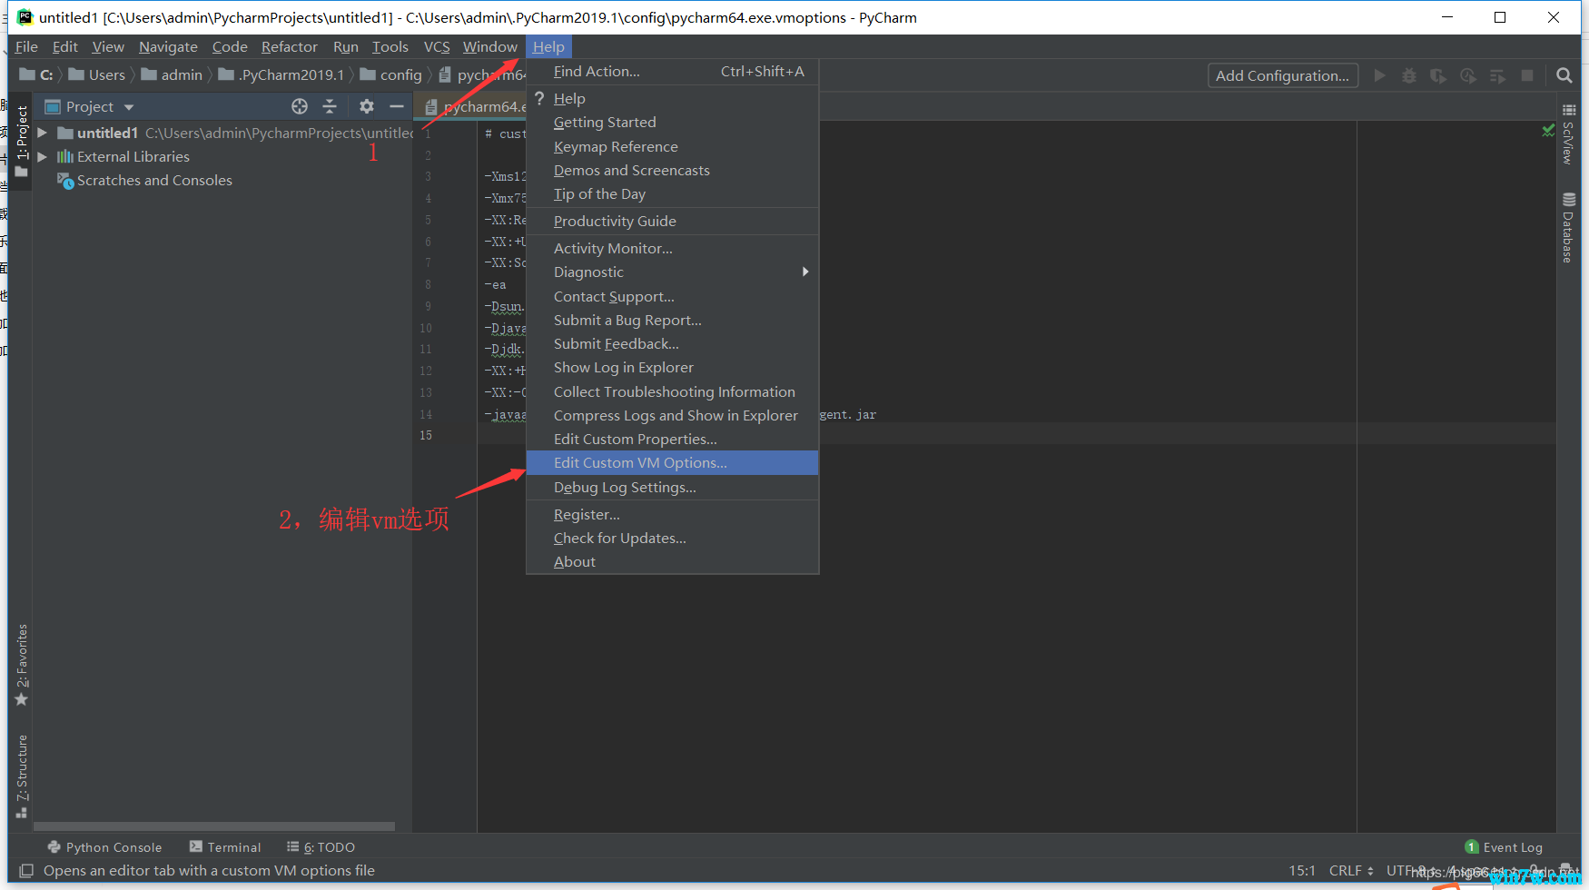The width and height of the screenshot is (1589, 890).
Task: Open the View menu
Action: pos(108,46)
